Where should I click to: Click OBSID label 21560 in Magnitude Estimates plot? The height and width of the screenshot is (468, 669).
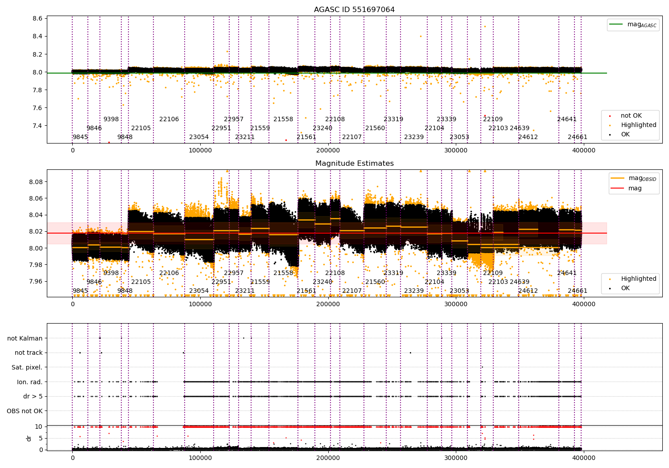pos(375,282)
